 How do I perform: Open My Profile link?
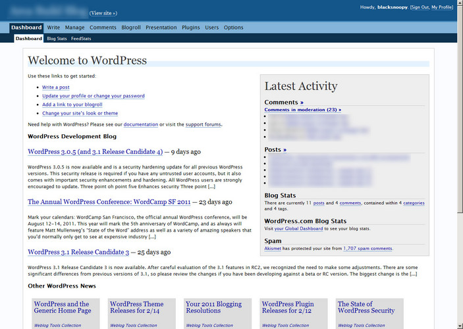tap(441, 7)
